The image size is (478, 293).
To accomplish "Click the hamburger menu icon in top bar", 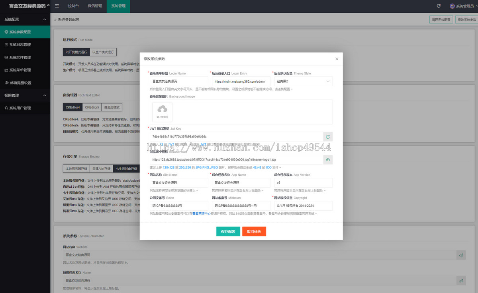I will pos(57,6).
